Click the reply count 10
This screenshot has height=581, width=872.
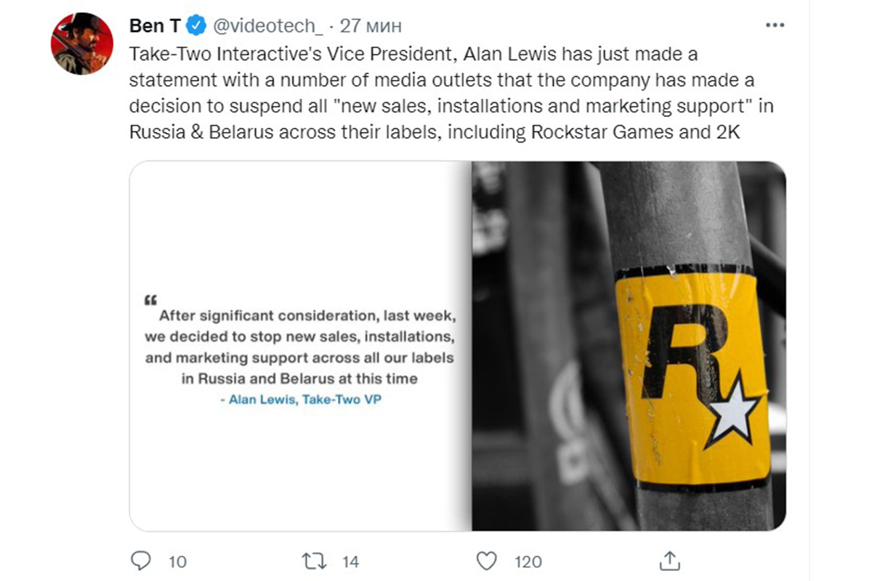[177, 561]
